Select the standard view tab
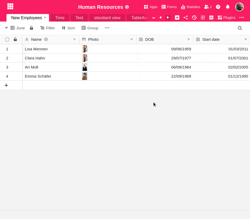The height and width of the screenshot is (219, 250). coord(107,18)
